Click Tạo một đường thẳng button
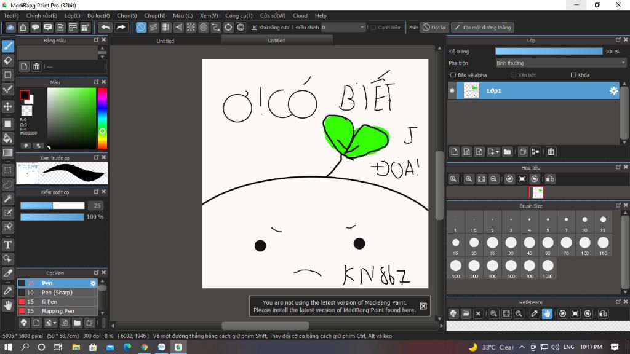The width and height of the screenshot is (630, 354). point(483,27)
